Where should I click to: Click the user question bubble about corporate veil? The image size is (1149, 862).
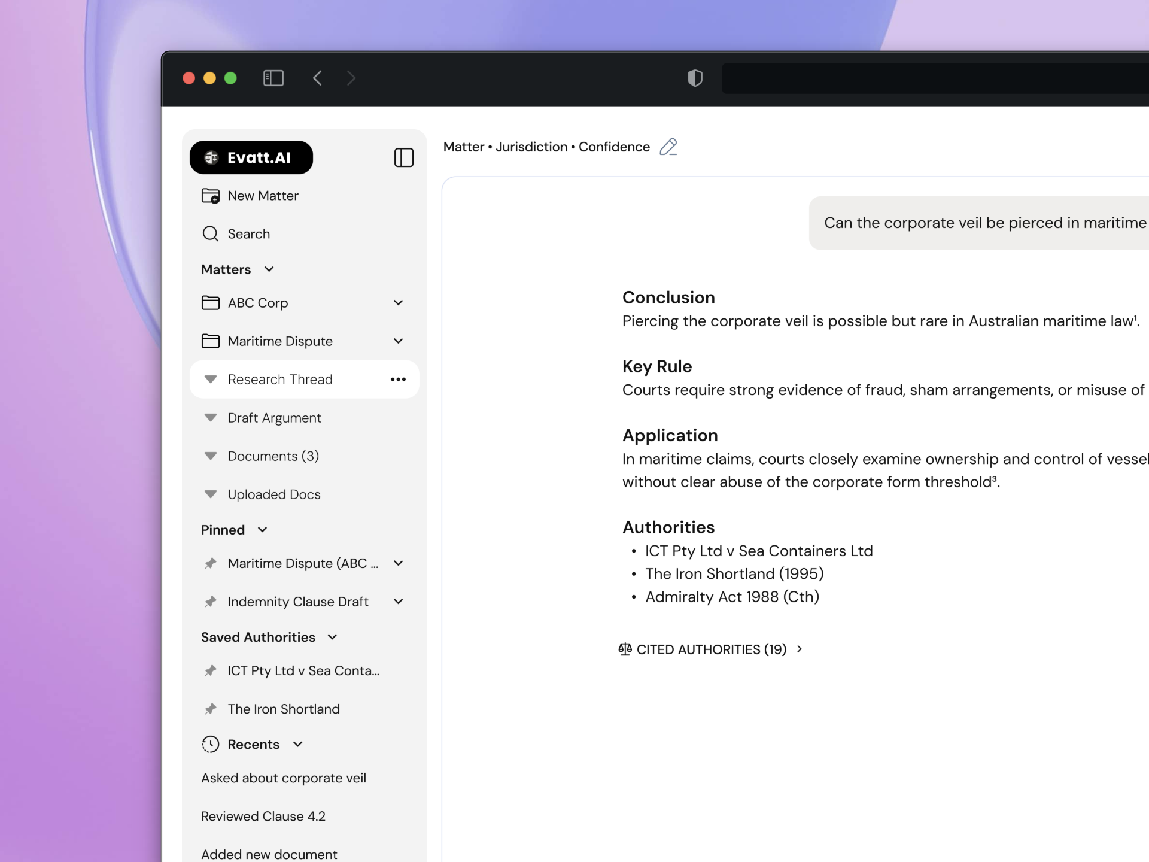pos(979,223)
